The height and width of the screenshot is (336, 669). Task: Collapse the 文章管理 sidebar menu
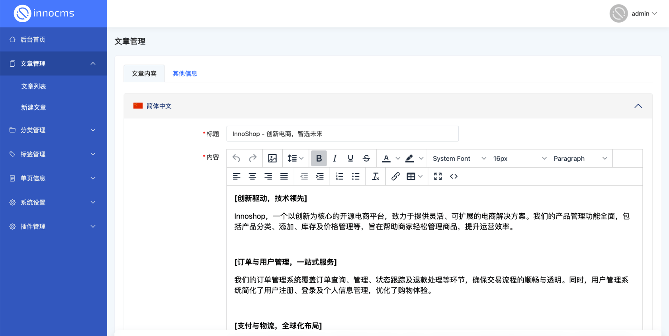tap(53, 64)
